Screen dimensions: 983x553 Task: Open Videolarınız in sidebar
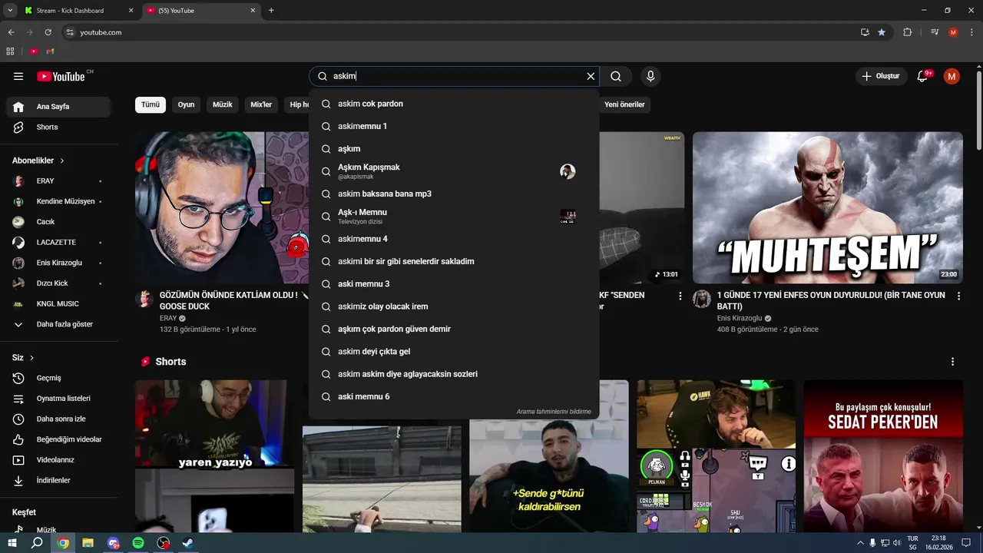60,460
